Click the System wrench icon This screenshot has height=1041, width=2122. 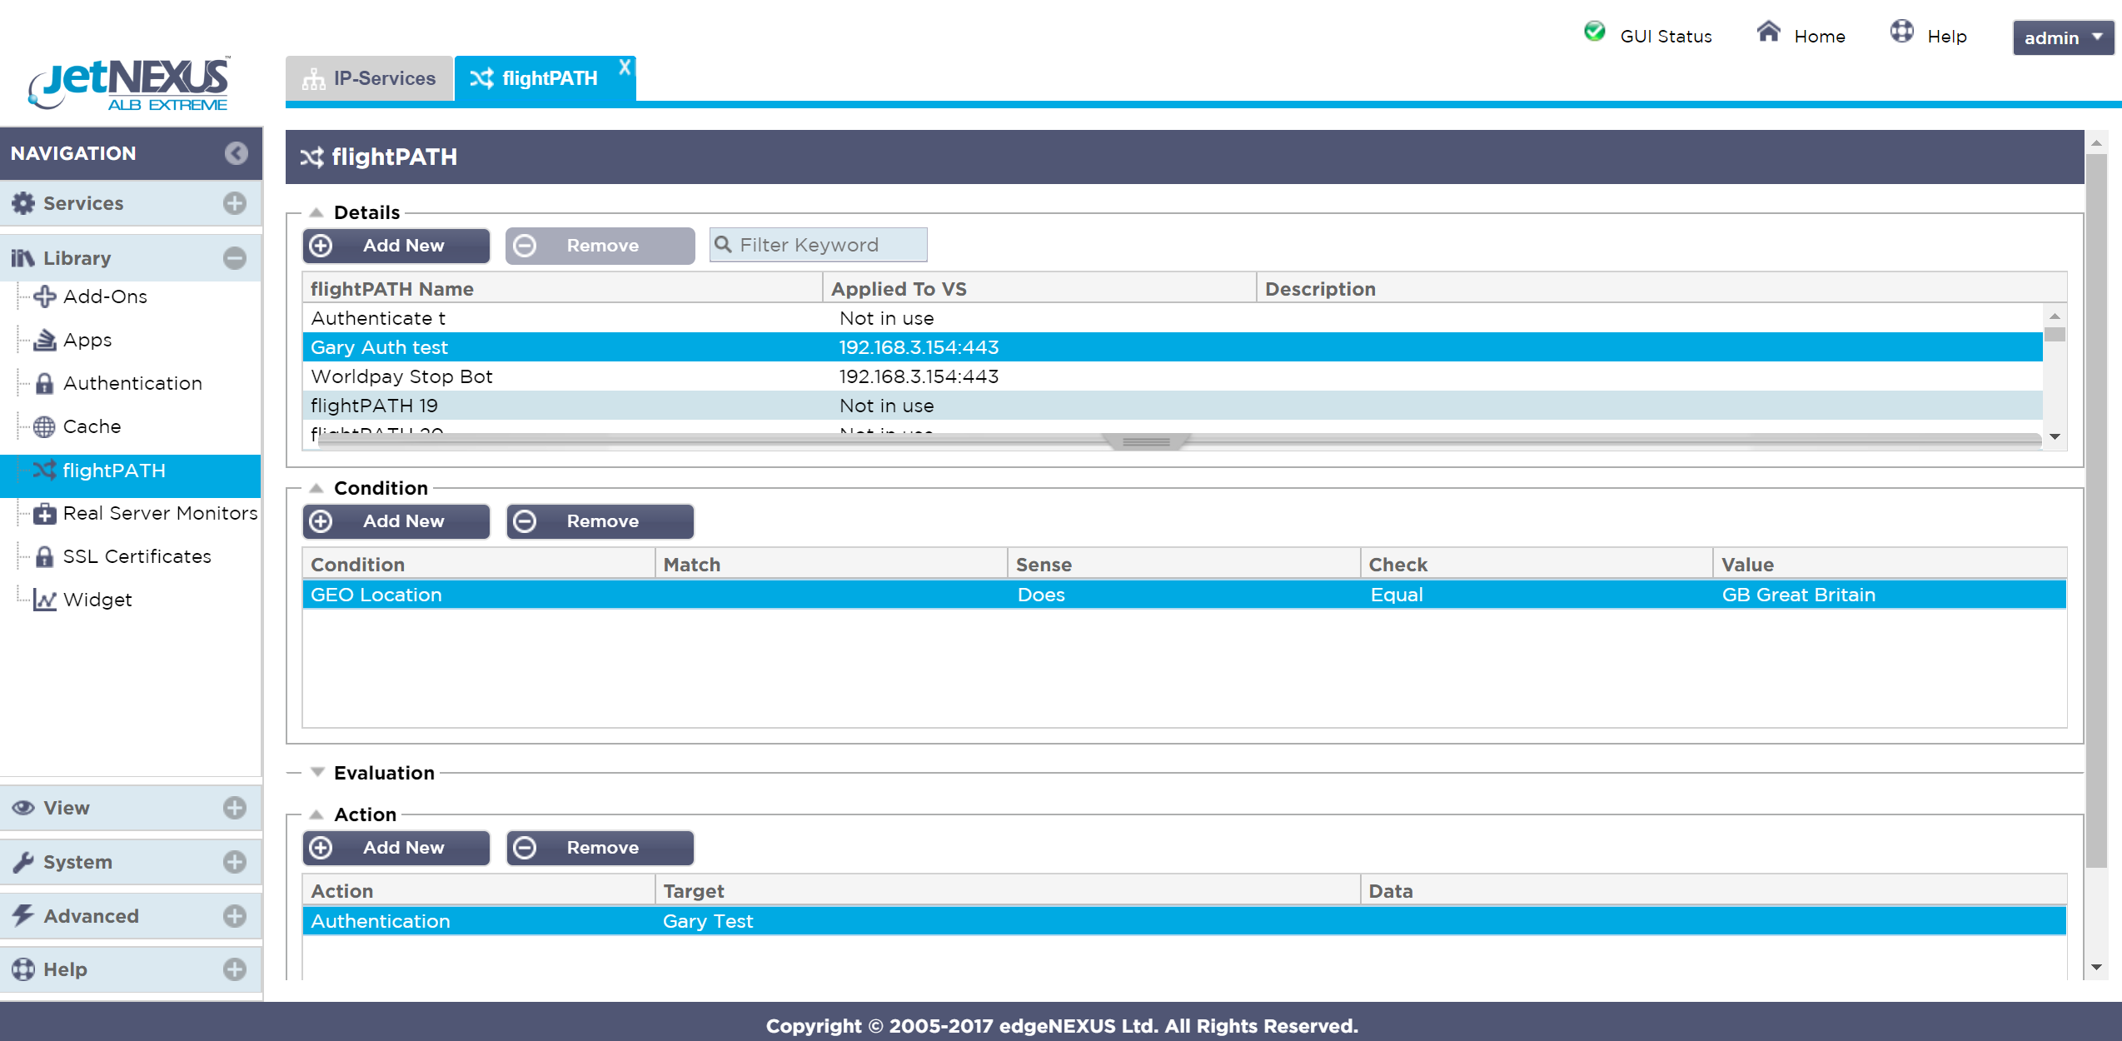click(x=23, y=862)
